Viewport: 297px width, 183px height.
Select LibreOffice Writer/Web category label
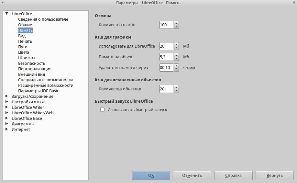click(33, 113)
